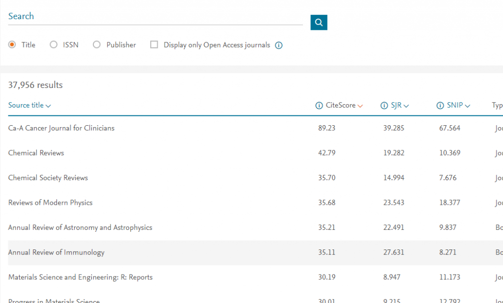
Task: Select the Publisher radio button
Action: pos(97,45)
